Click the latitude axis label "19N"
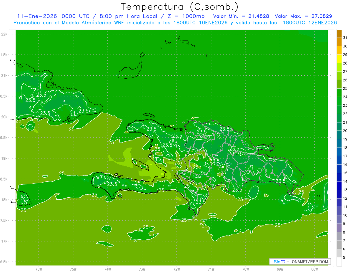Viewport: 353px width, 273px height. click(x=5, y=158)
